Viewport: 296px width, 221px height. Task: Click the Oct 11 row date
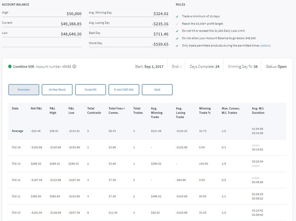[16, 196]
